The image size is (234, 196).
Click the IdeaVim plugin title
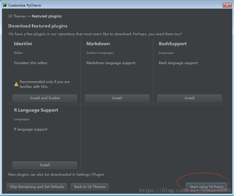click(x=23, y=44)
